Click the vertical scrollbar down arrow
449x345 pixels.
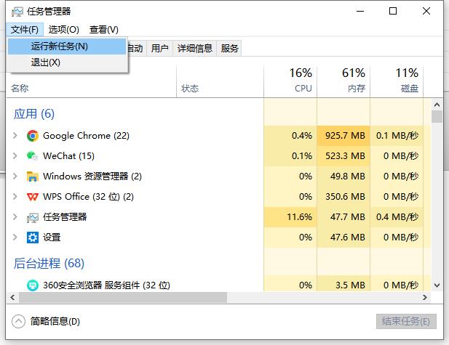tap(437, 285)
